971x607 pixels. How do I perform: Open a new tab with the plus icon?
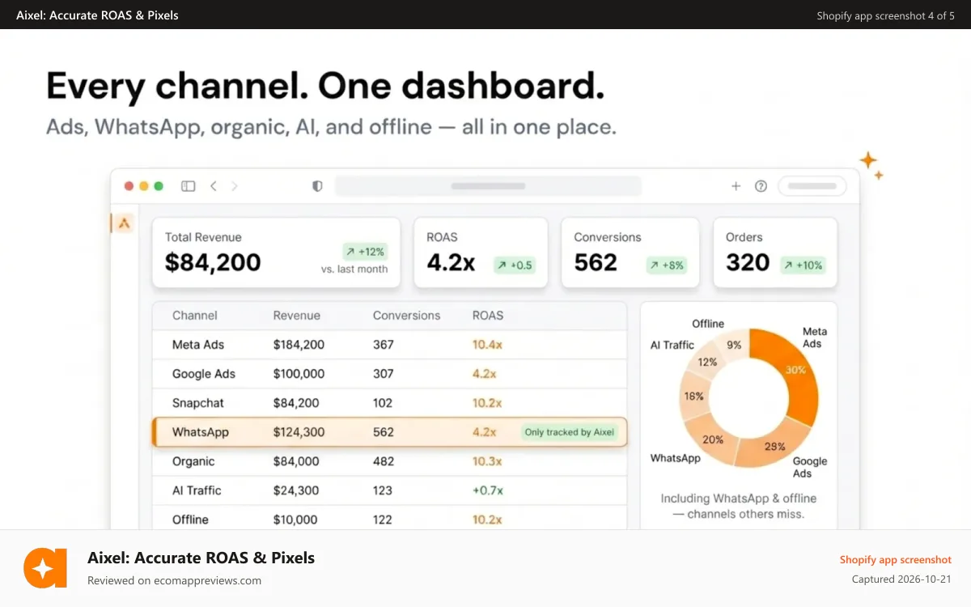[x=736, y=186]
